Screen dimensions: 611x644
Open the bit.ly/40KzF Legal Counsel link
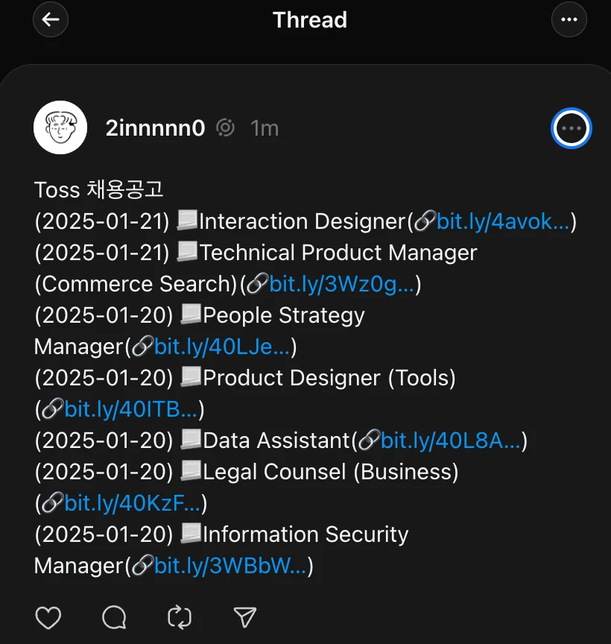pyautogui.click(x=132, y=504)
